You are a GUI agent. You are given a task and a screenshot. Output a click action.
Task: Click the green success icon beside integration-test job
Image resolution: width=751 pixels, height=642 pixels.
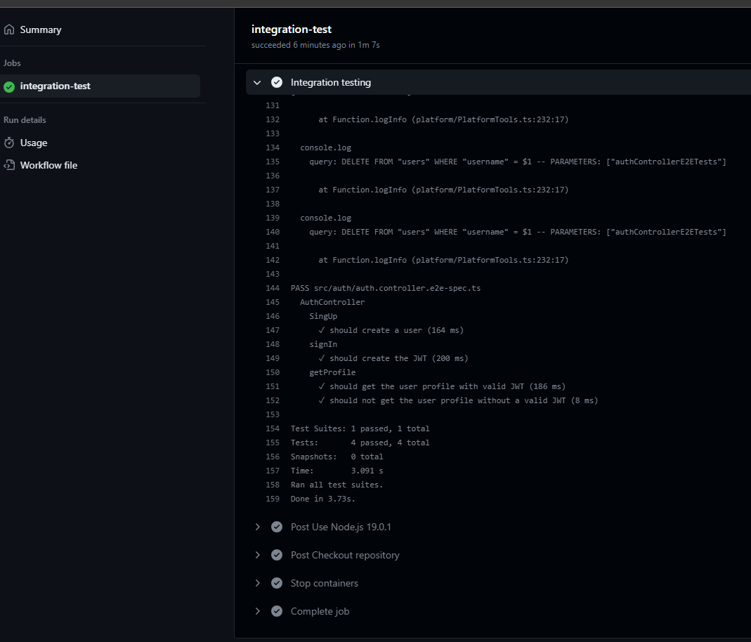[9, 86]
